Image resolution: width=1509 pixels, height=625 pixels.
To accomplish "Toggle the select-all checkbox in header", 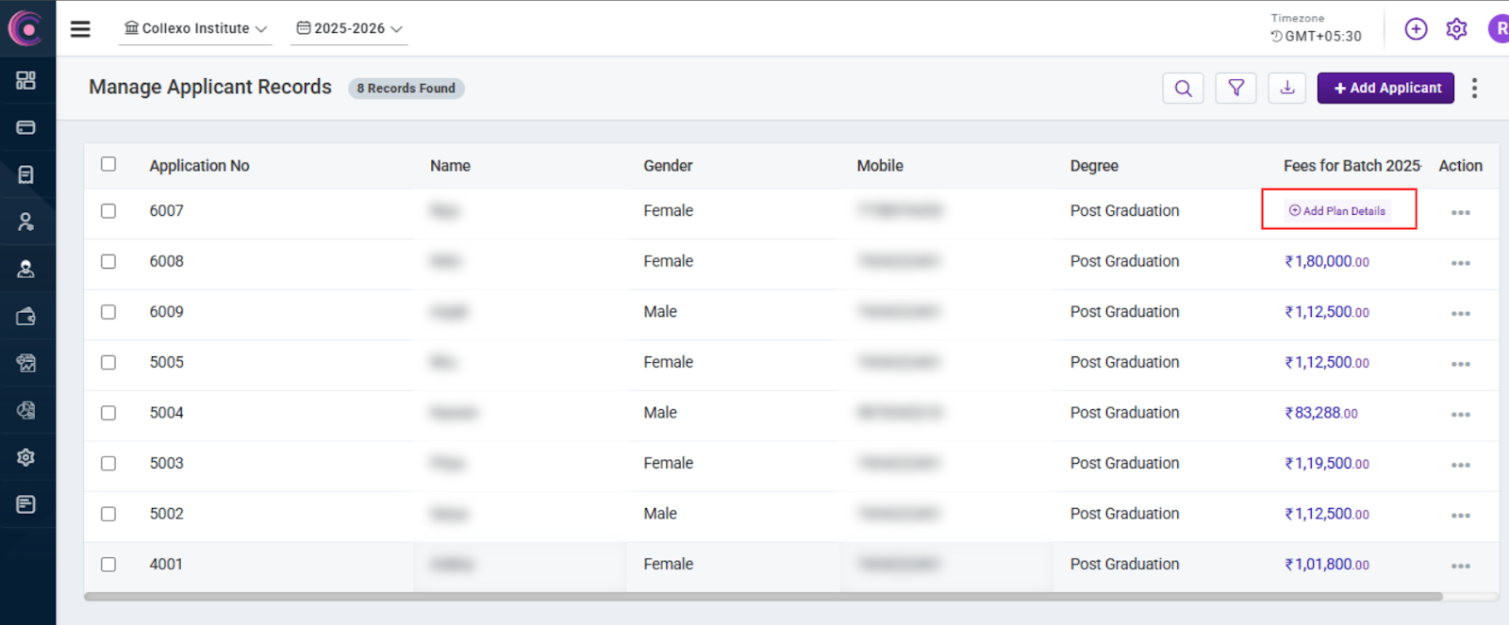I will (x=108, y=164).
